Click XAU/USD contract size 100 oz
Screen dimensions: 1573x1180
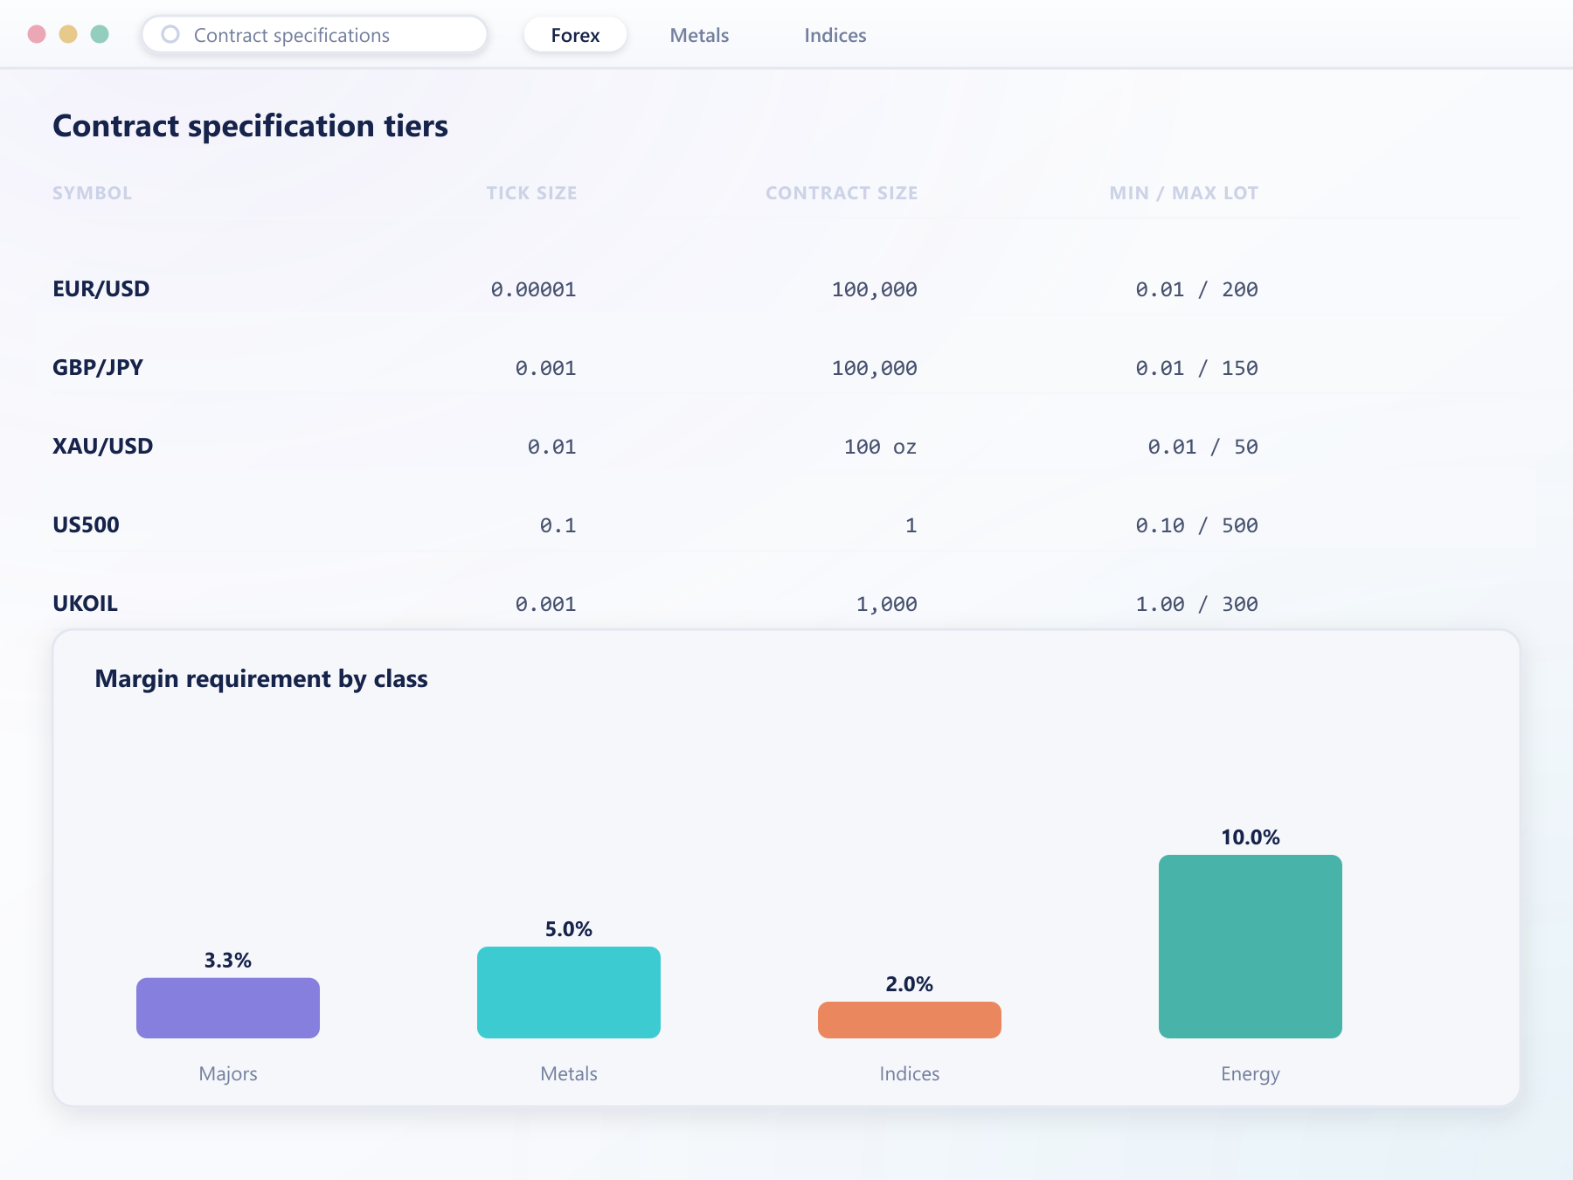[880, 447]
